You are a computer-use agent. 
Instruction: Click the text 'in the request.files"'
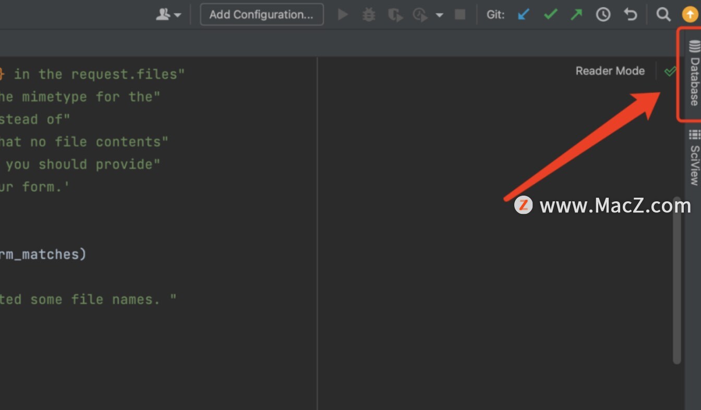pos(99,74)
